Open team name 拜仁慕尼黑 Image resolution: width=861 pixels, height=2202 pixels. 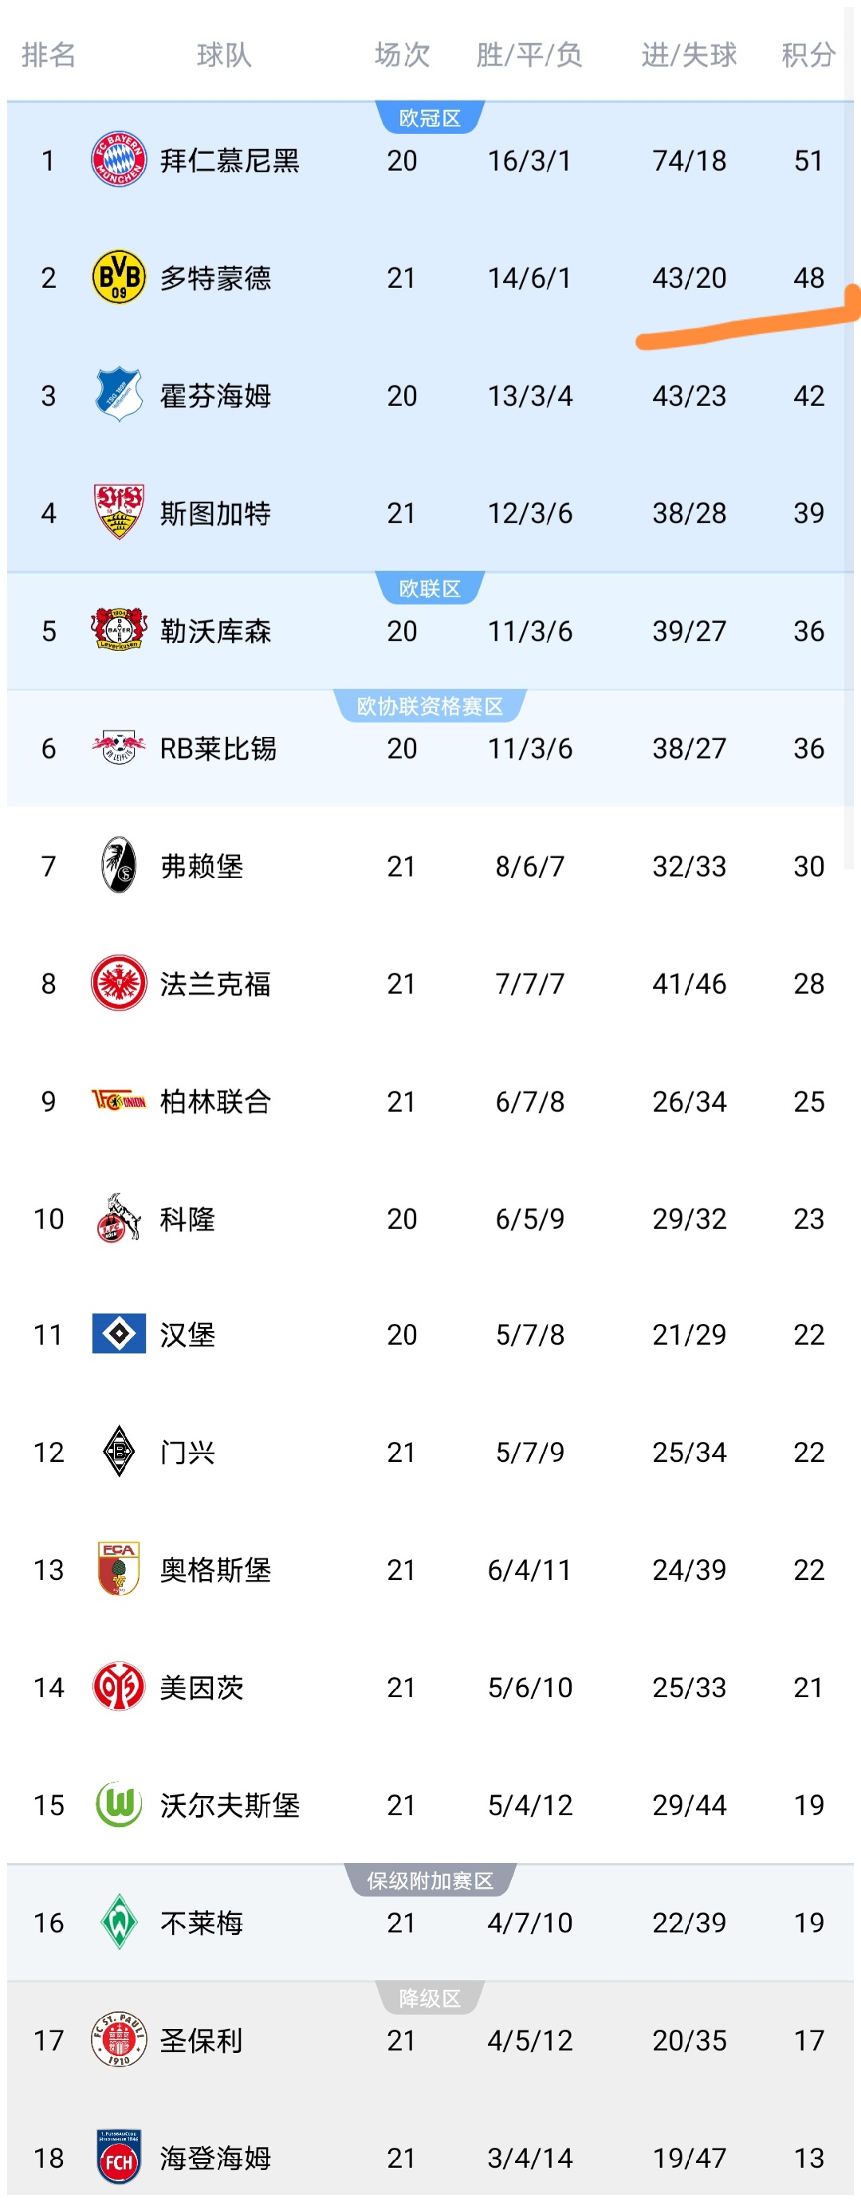point(230,161)
